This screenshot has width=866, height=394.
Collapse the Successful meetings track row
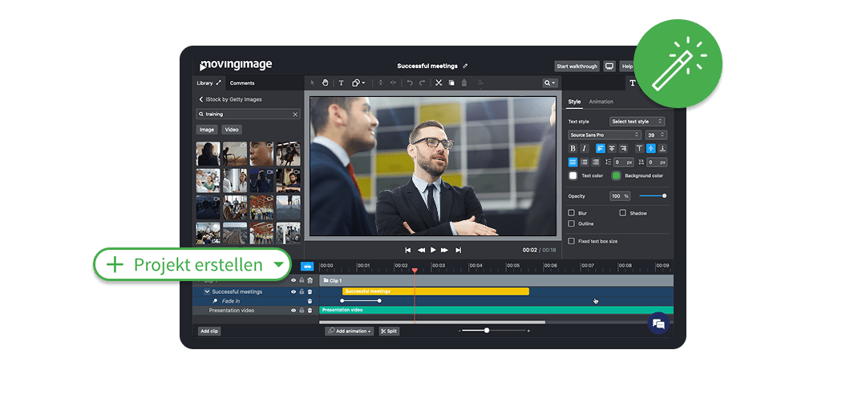point(207,291)
